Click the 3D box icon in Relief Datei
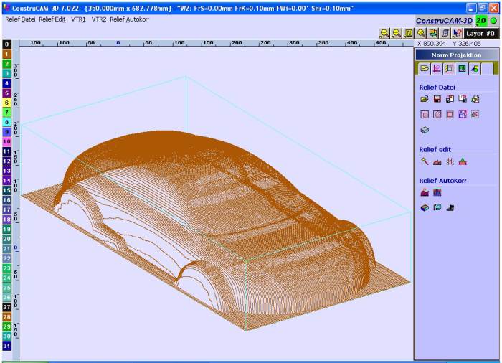 (425, 131)
